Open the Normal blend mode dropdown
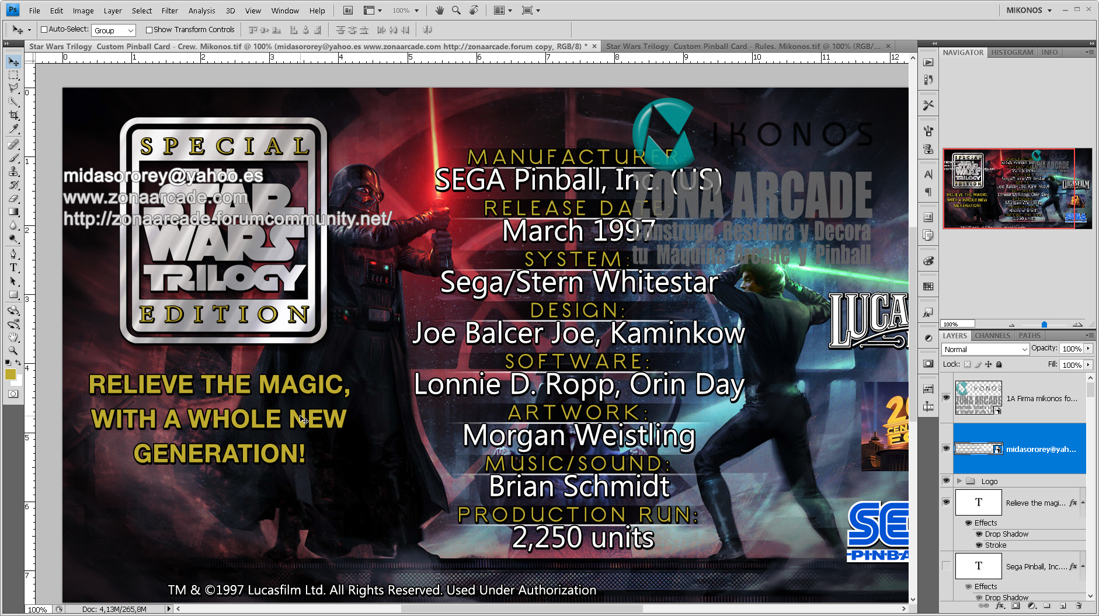This screenshot has height=616, width=1099. 985,349
